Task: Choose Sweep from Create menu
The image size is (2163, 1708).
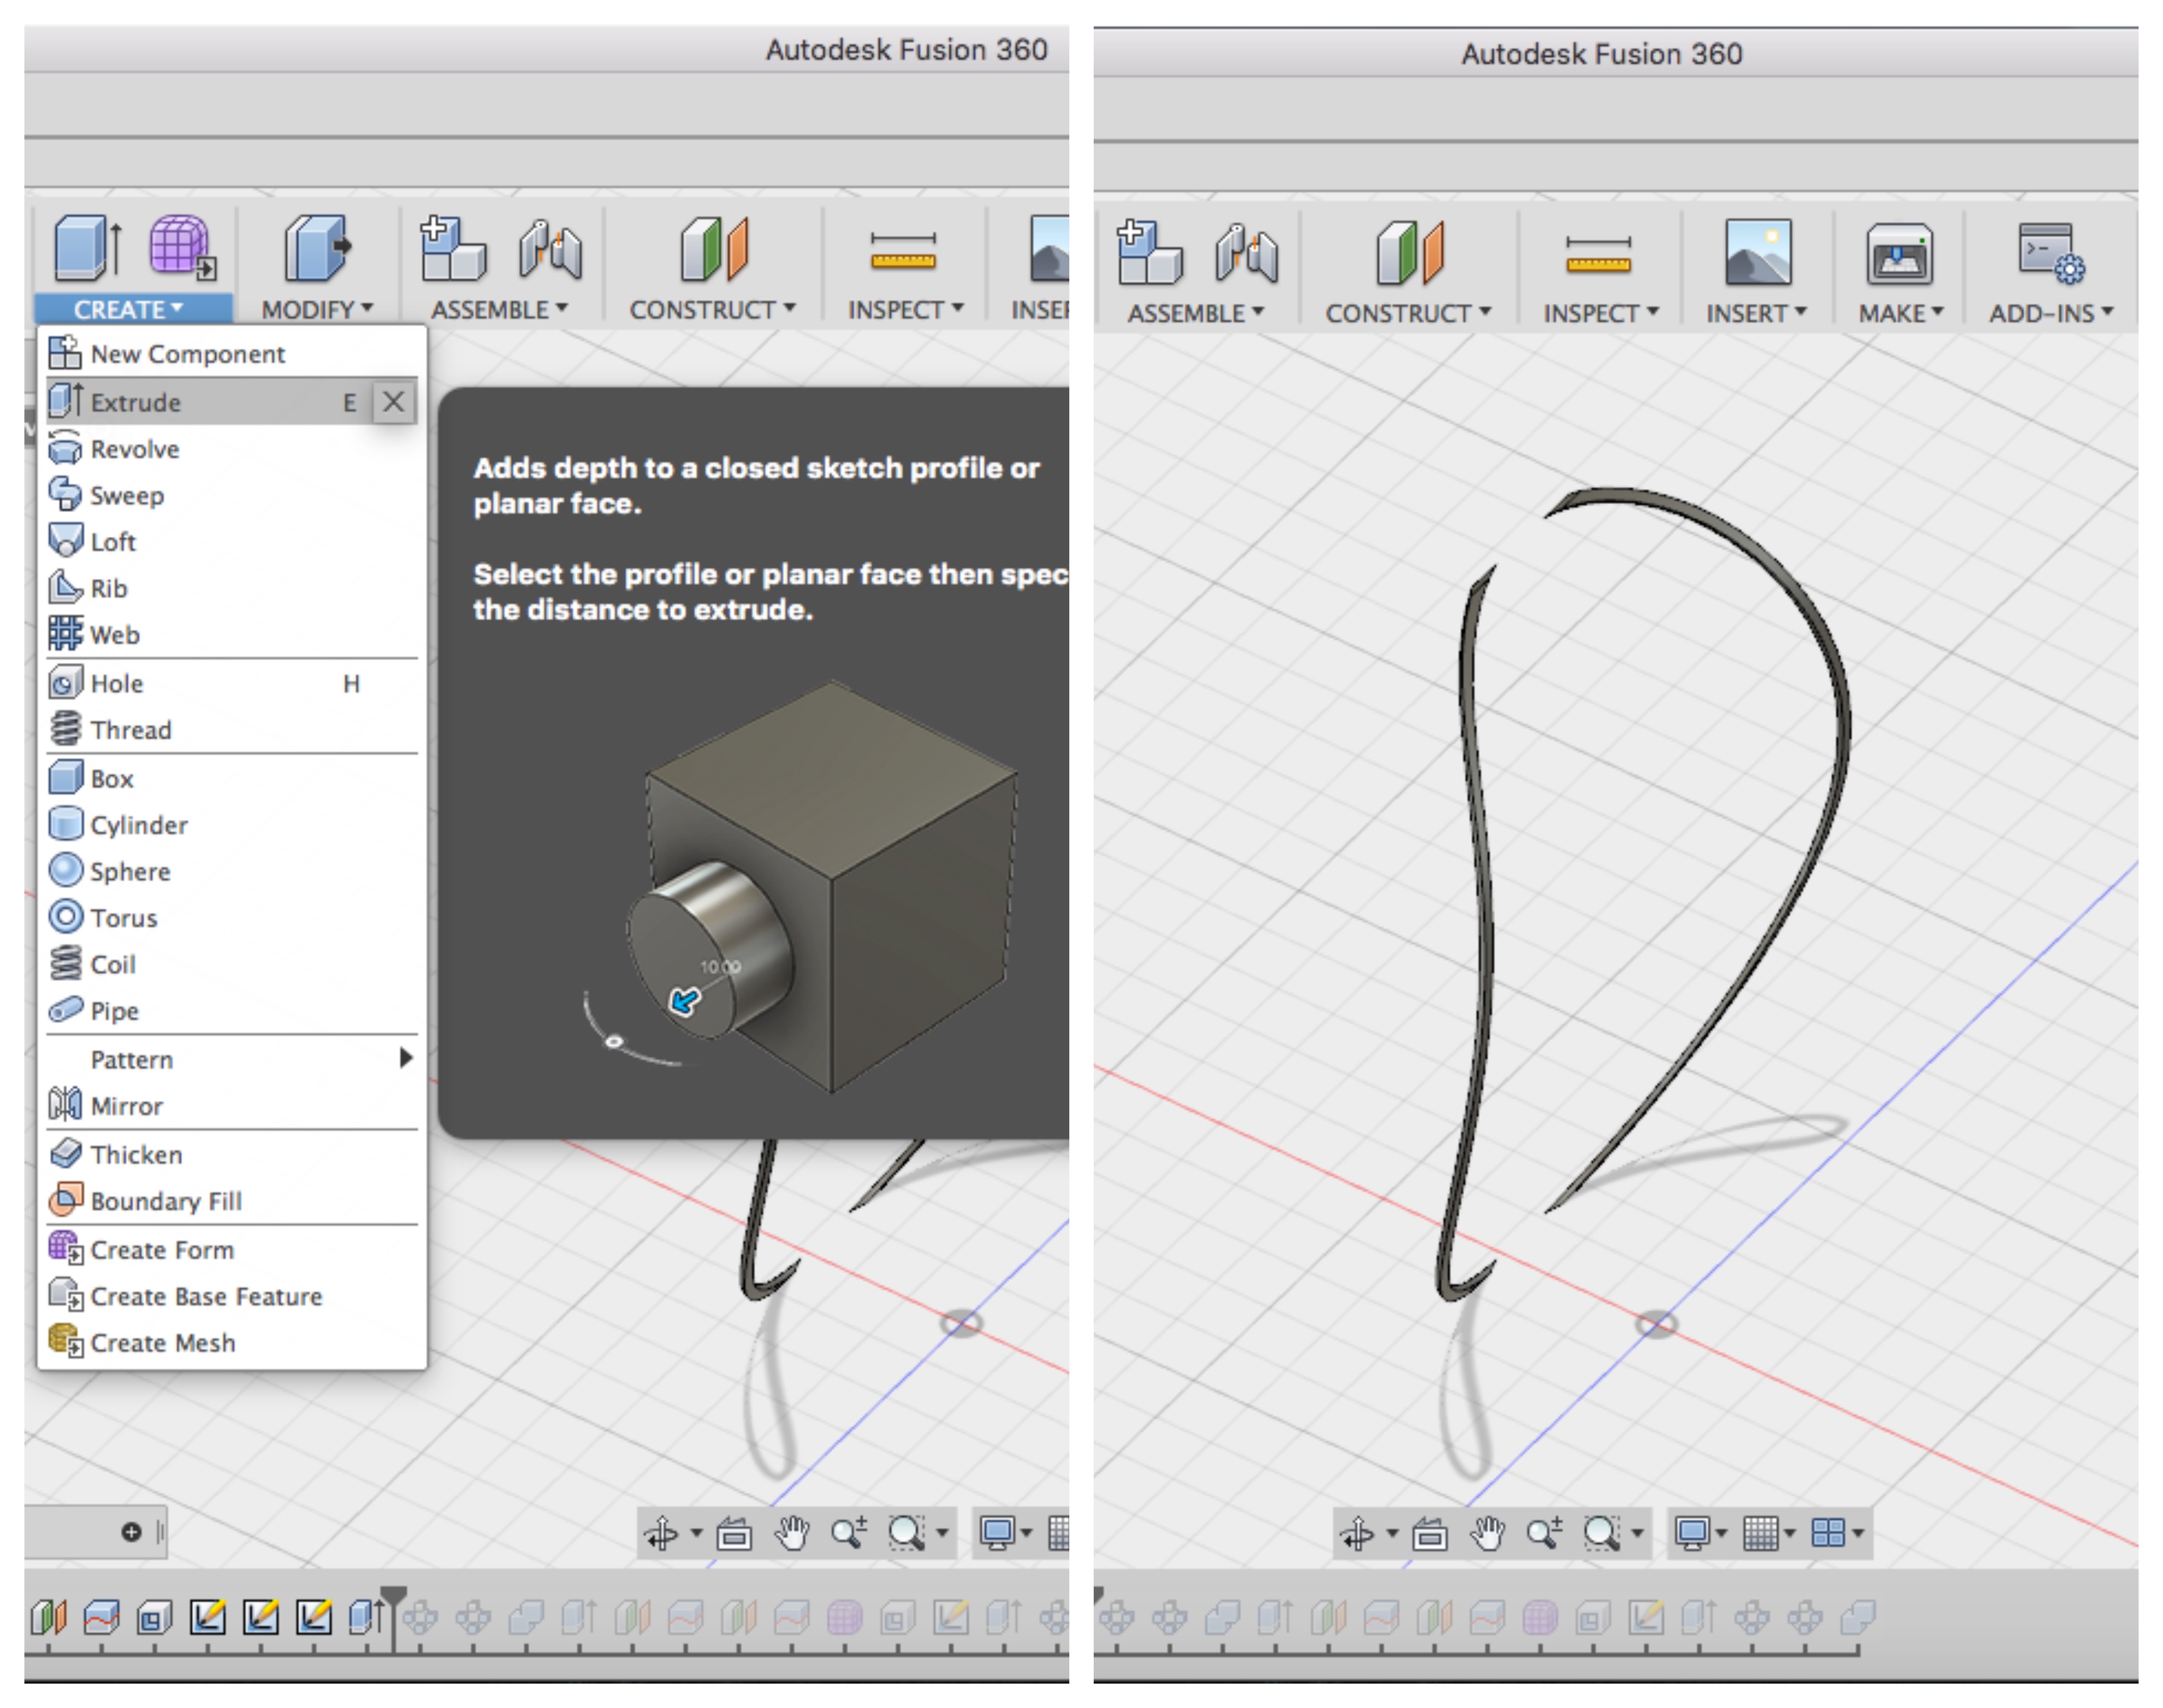Action: click(232, 495)
